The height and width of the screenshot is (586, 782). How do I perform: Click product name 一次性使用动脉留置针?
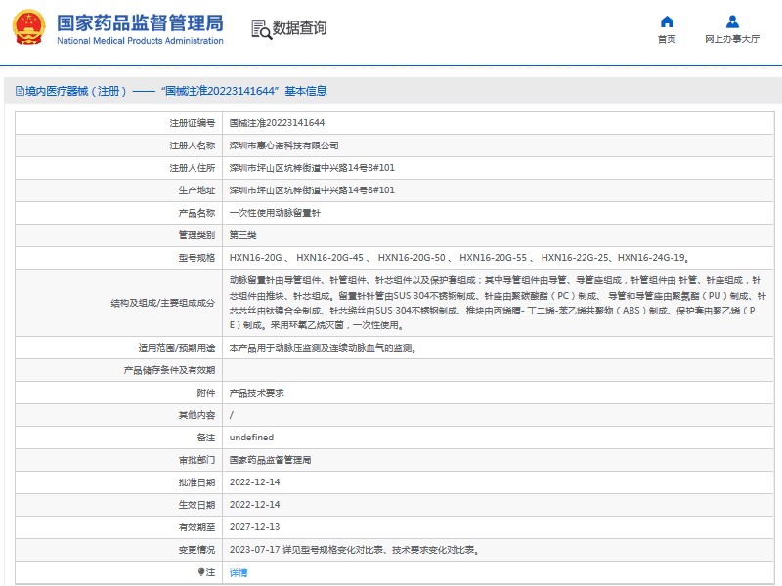275,213
